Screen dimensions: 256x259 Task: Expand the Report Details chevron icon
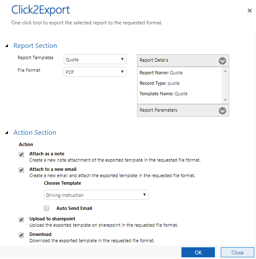[x=222, y=61]
